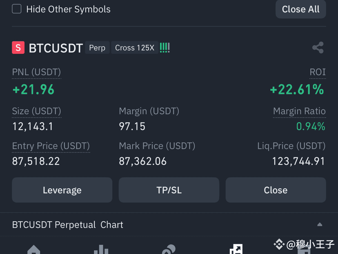Tap the green ADL indicator bars
The width and height of the screenshot is (338, 254).
click(x=165, y=47)
